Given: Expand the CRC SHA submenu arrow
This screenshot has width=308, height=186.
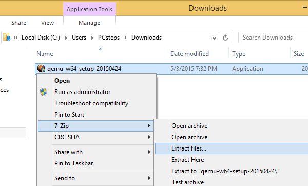Looking at the screenshot, I should point(149,137).
